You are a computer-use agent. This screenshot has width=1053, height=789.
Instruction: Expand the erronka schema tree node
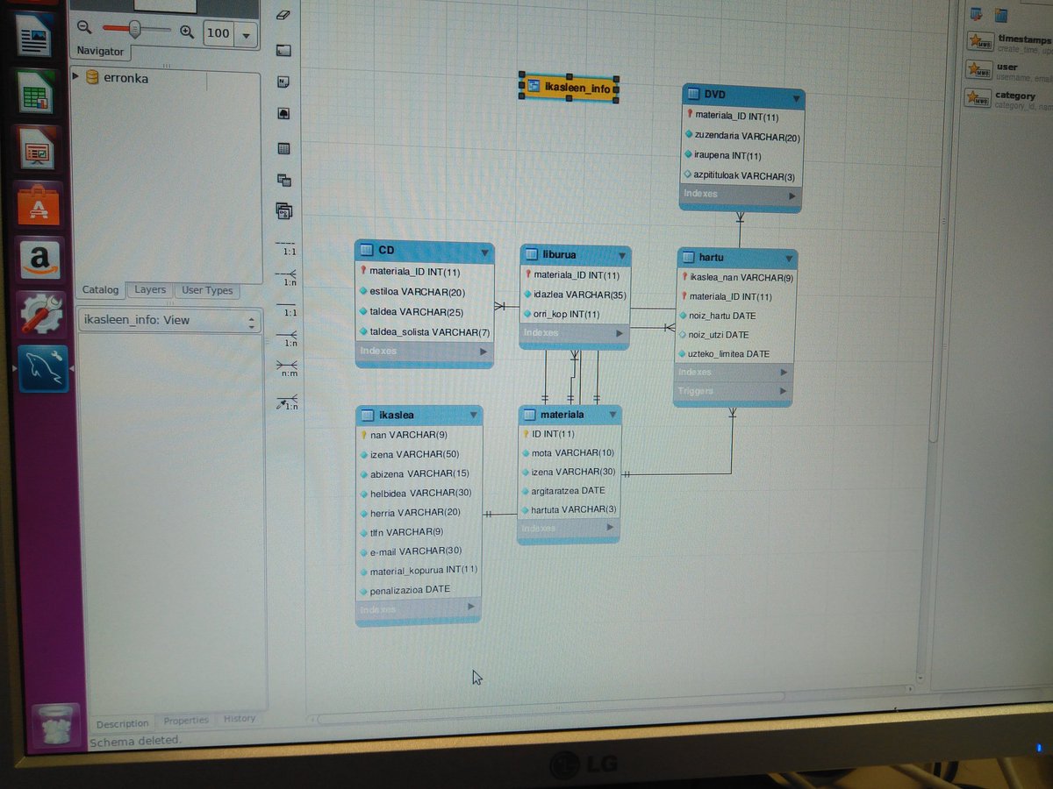click(75, 77)
